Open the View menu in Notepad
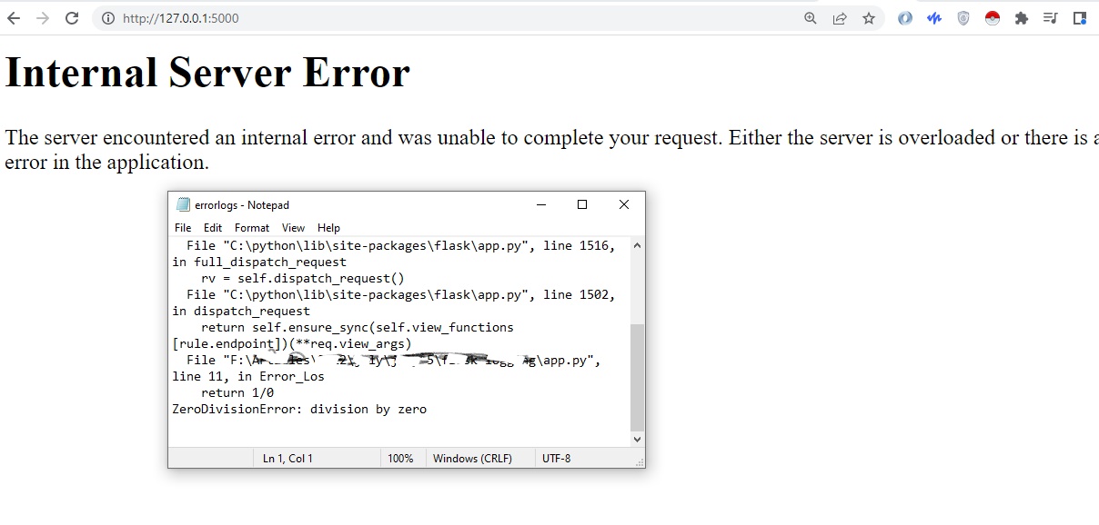 tap(293, 227)
